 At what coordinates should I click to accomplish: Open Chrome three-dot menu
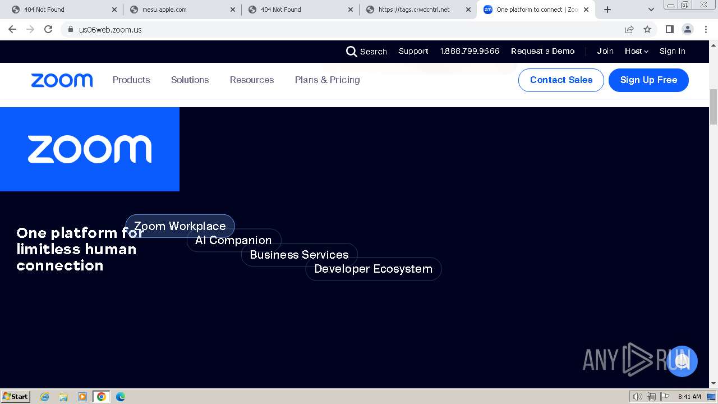coord(706,29)
